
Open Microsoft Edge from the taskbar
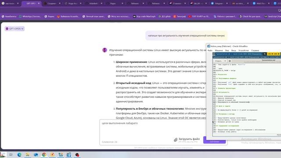coord(19,155)
